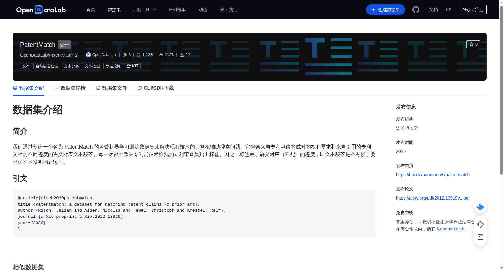Switch to the 数据集详情 tab
The image size is (504, 271).
(x=70, y=88)
